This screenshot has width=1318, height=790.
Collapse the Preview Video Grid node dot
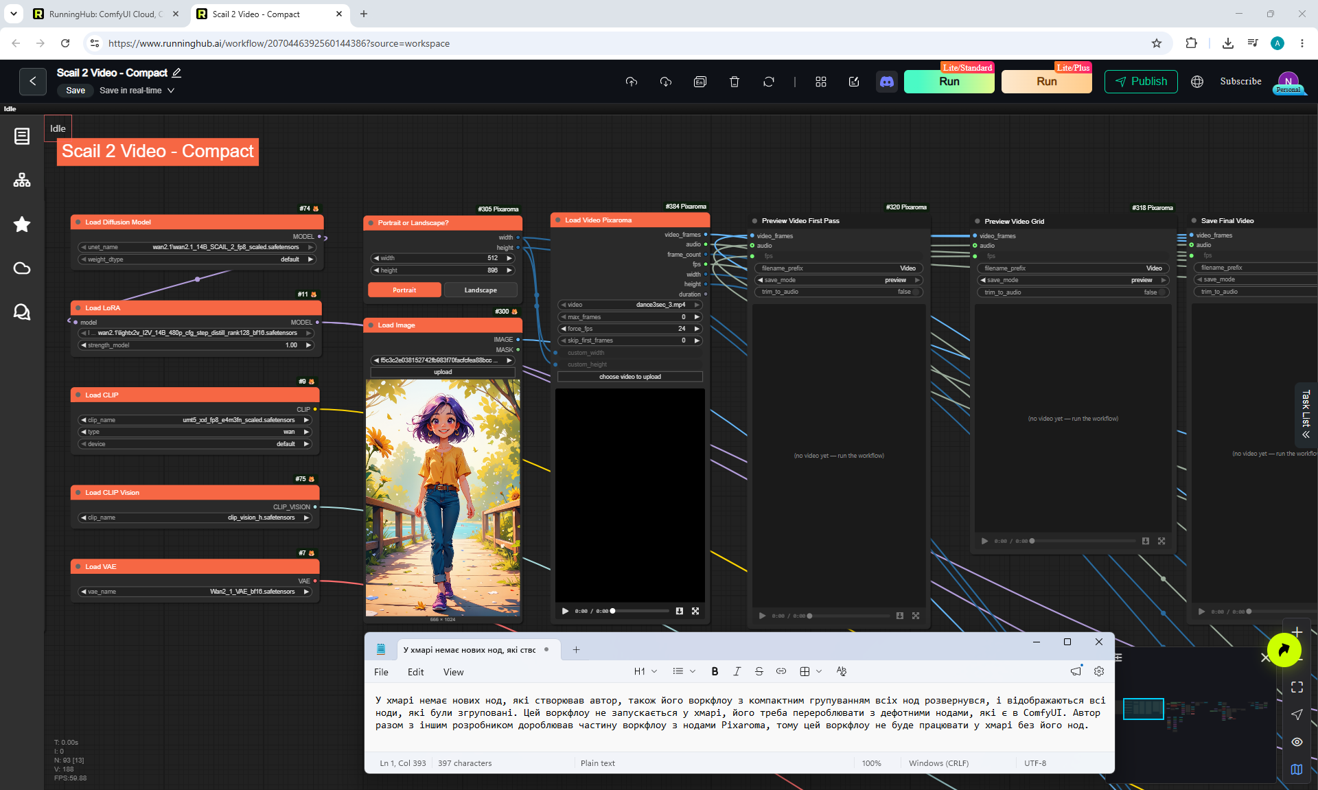[x=978, y=222]
